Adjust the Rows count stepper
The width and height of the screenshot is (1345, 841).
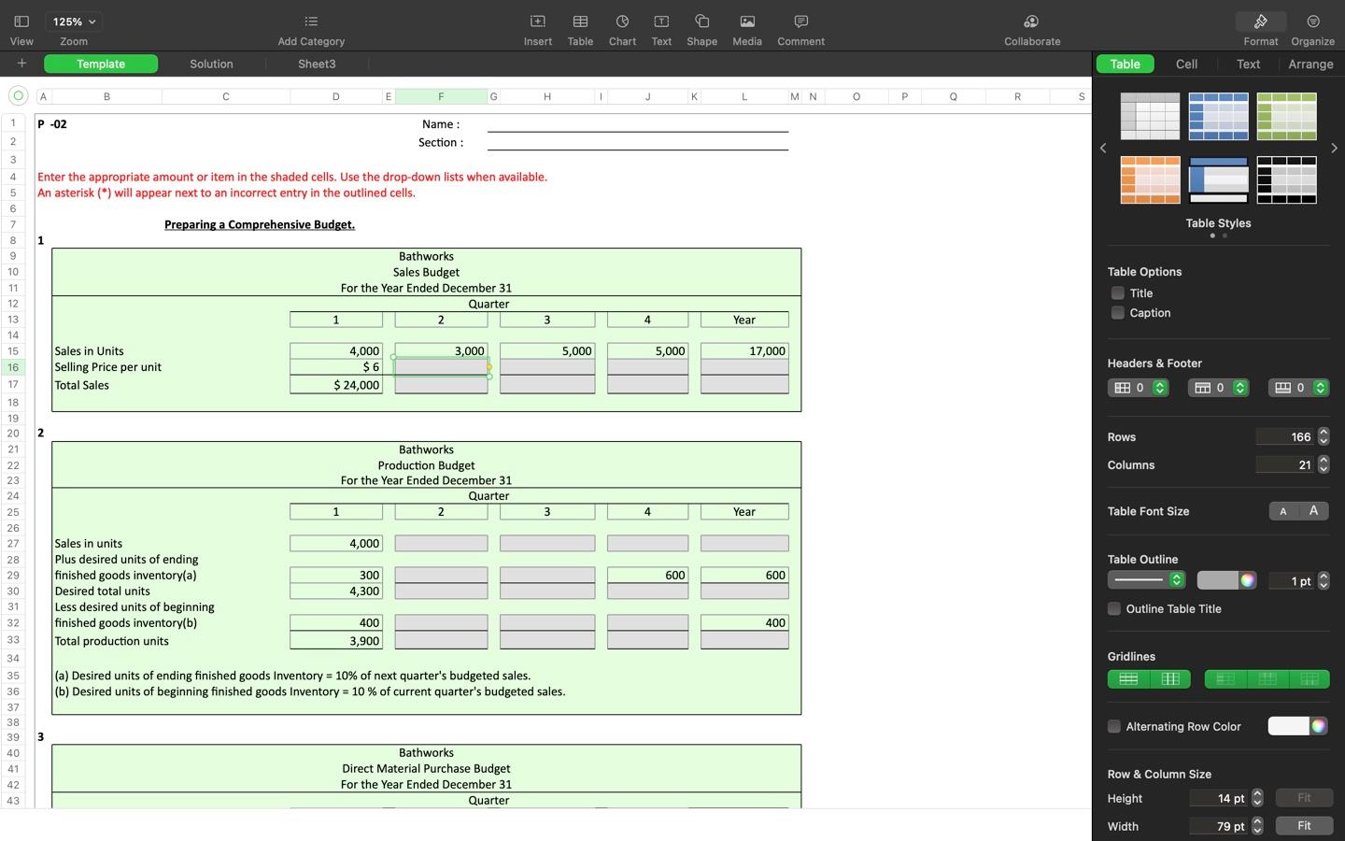point(1324,436)
